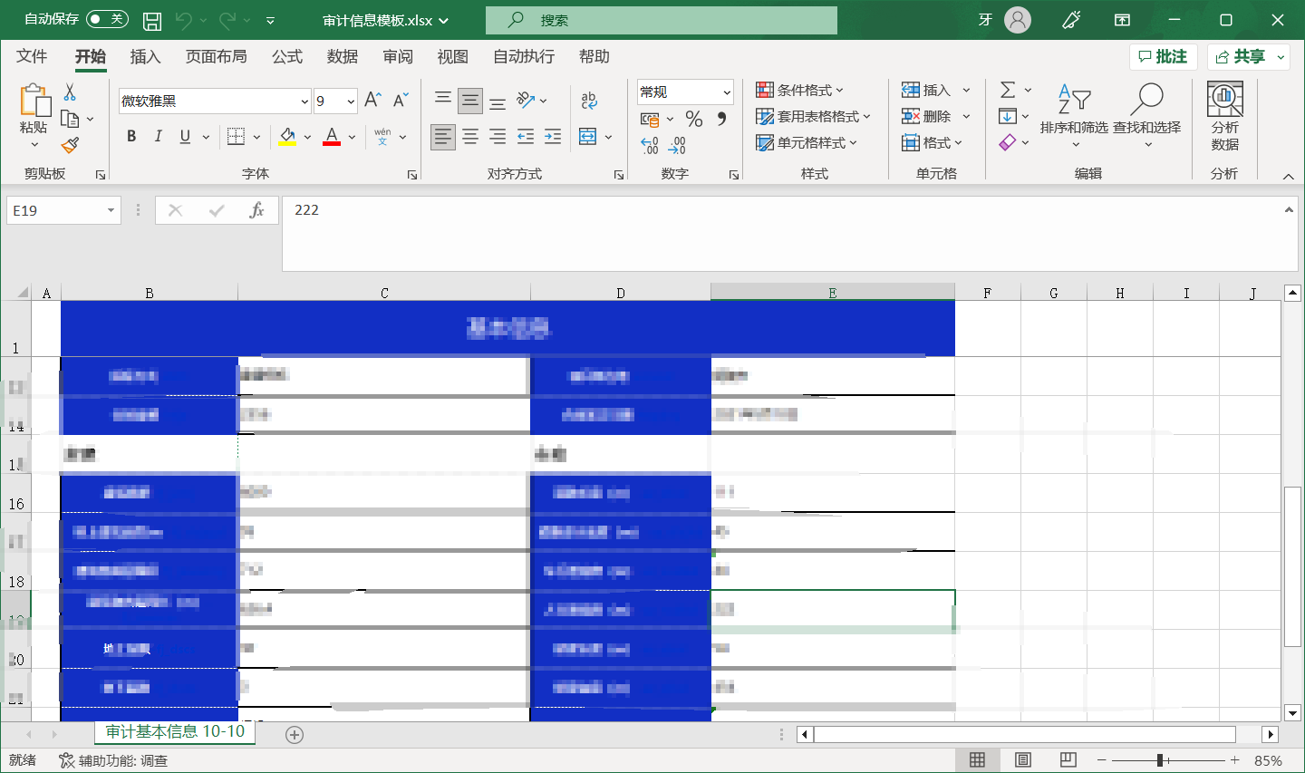
Task: Apply yellow fill color
Action: click(x=287, y=137)
